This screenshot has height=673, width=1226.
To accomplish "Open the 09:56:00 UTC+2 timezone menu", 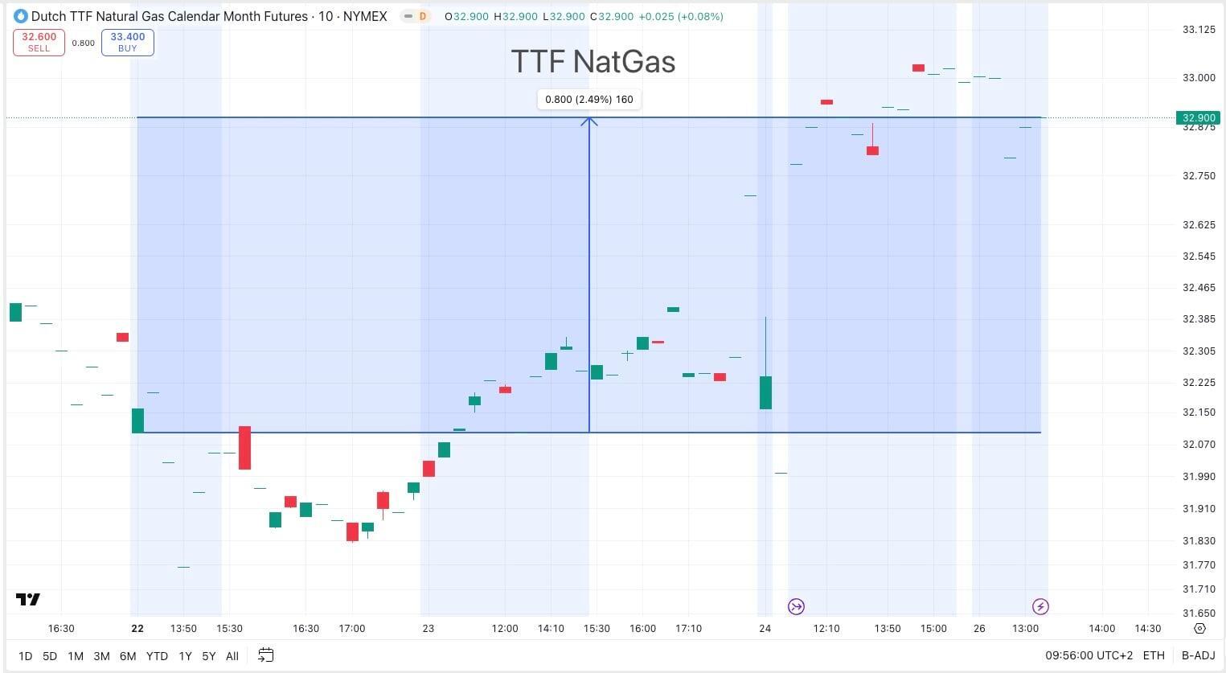I will [x=1089, y=656].
